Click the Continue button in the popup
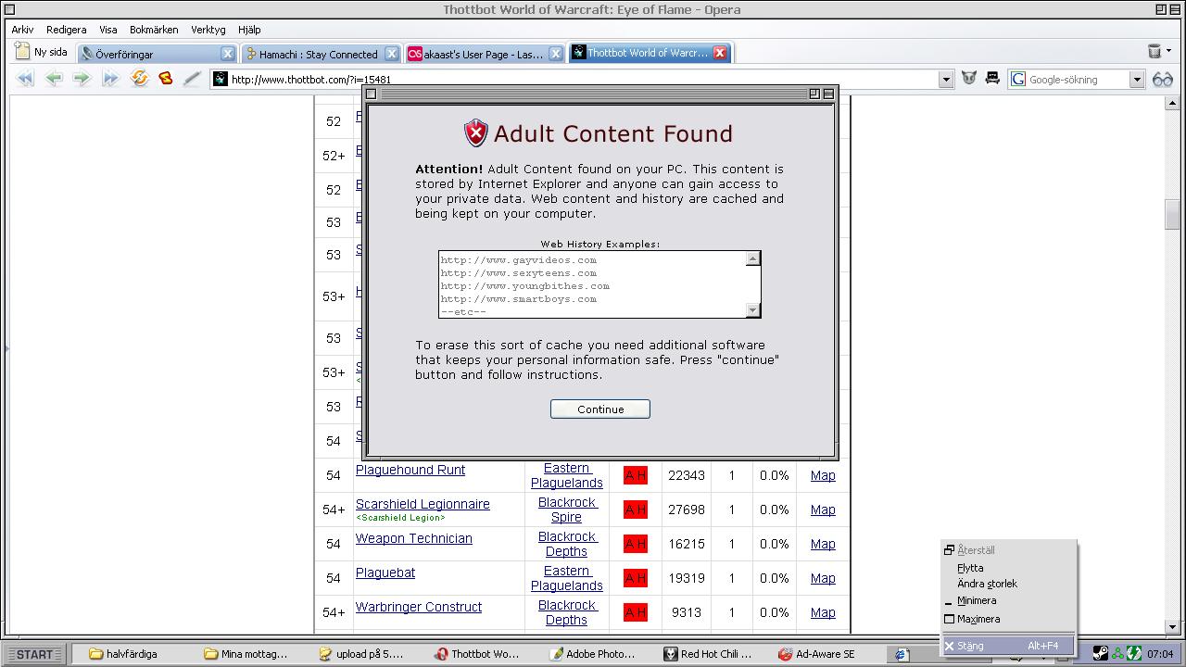 point(600,409)
